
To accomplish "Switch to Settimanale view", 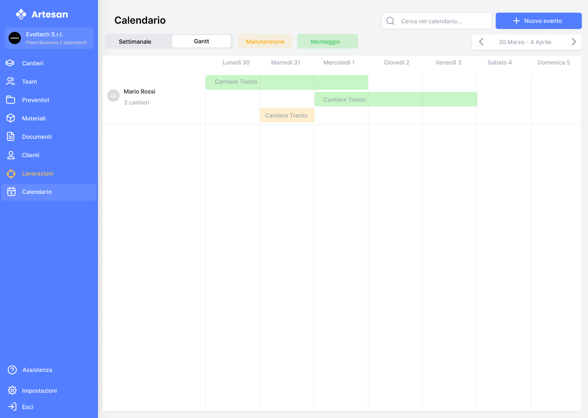I will pos(135,42).
